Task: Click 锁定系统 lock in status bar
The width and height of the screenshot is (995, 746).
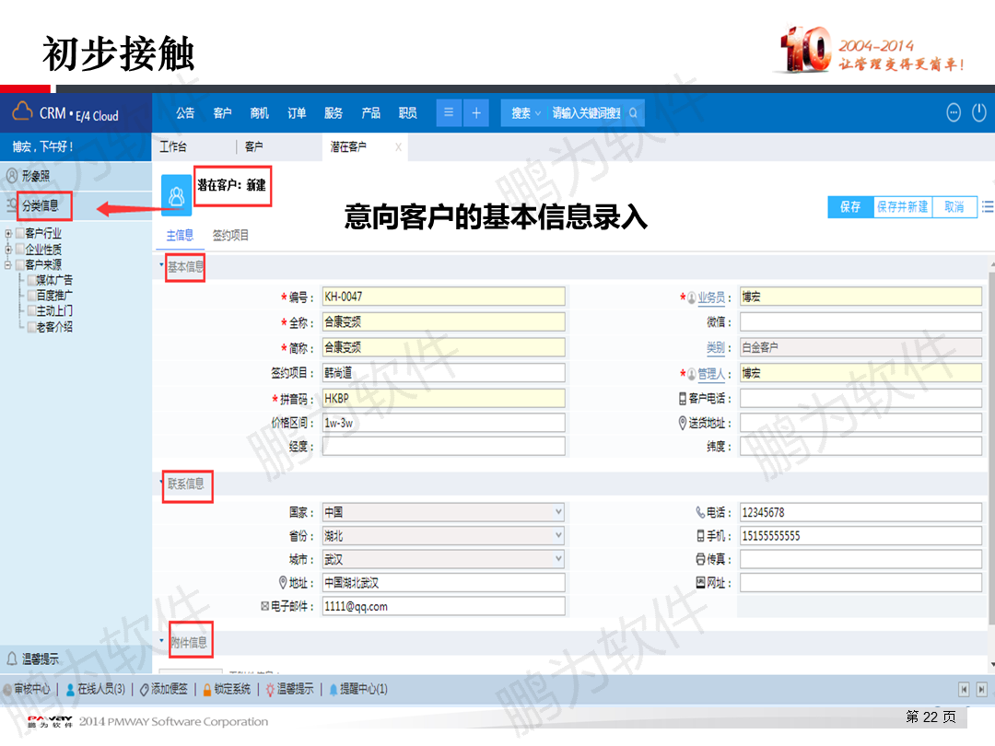Action: point(227,690)
